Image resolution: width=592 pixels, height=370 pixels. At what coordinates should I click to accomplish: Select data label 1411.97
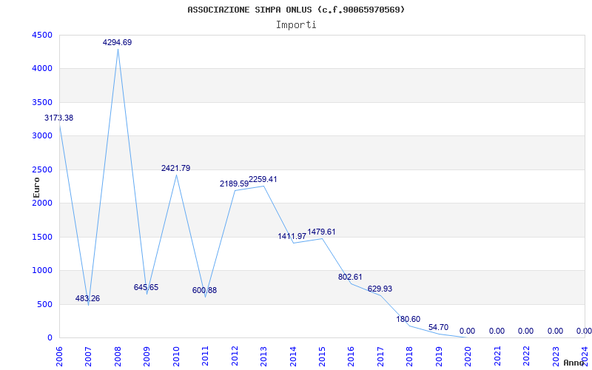coord(292,236)
